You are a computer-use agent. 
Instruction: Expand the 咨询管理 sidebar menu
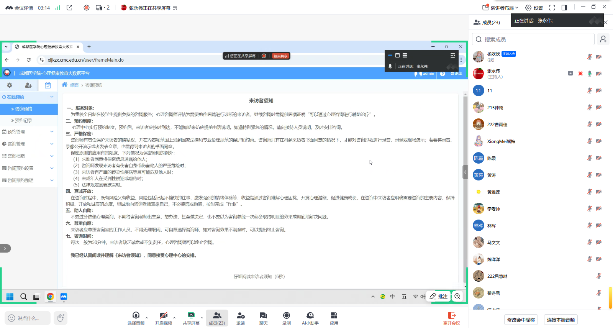click(29, 144)
